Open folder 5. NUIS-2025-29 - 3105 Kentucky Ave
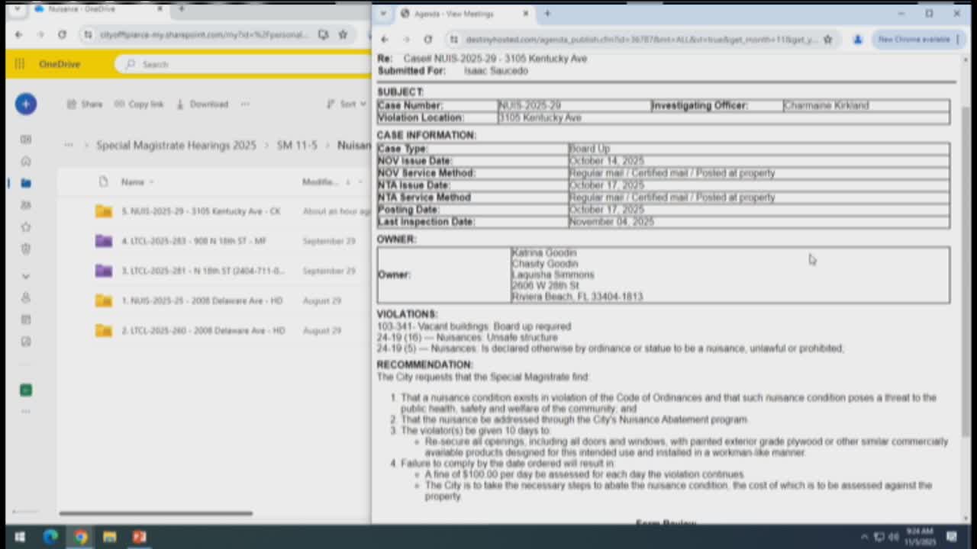977x549 pixels. [201, 211]
